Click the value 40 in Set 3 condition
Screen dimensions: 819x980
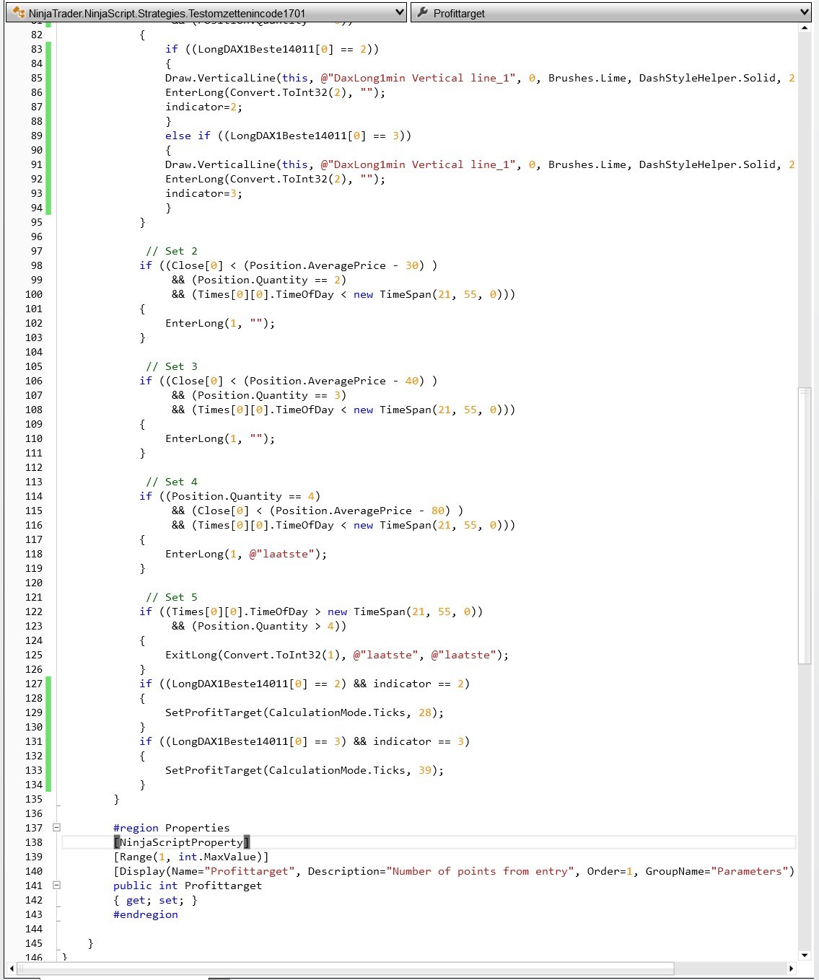click(412, 381)
